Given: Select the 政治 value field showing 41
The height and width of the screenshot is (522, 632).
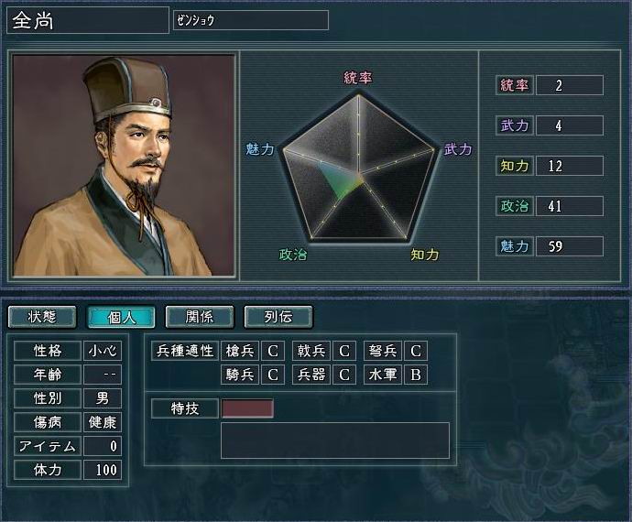Looking at the screenshot, I should coord(570,206).
